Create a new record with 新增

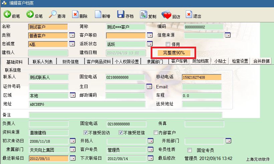pyautogui.click(x=102, y=15)
